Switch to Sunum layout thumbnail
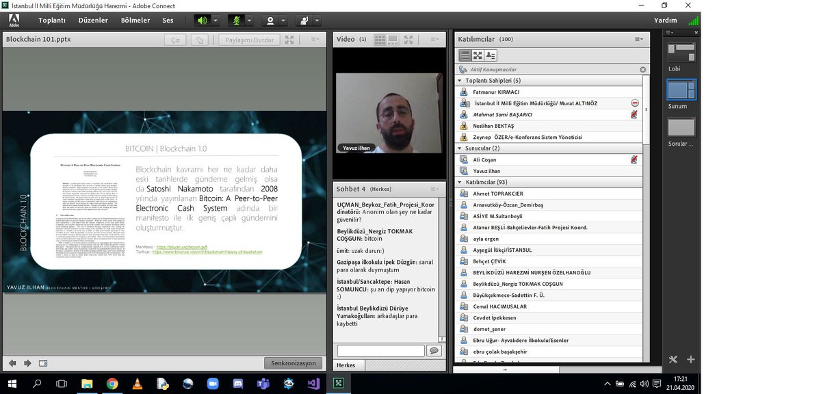821x394 pixels. tap(681, 90)
